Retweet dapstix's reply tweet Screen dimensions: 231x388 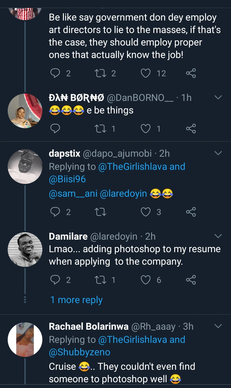(x=101, y=212)
